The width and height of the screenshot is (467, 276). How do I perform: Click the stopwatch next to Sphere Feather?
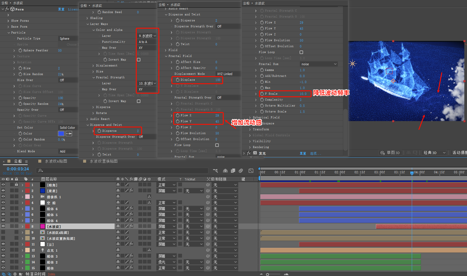click(x=20, y=50)
